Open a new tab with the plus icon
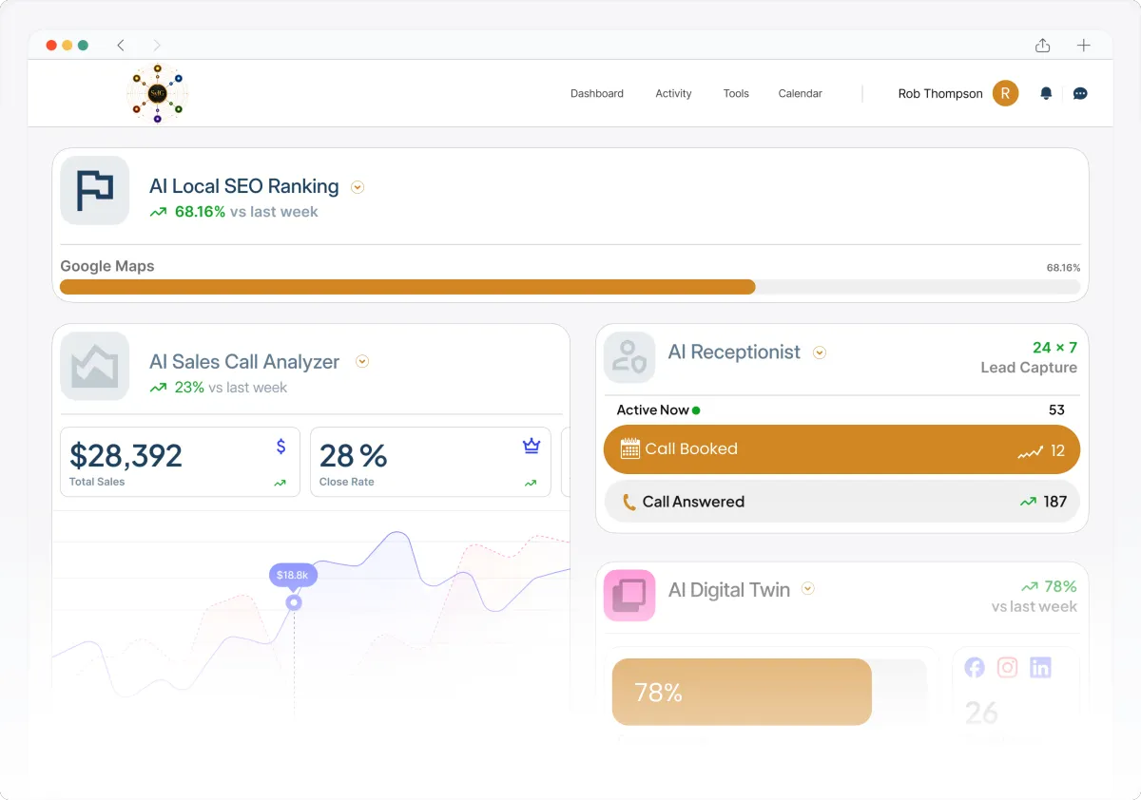1141x800 pixels. pyautogui.click(x=1083, y=46)
